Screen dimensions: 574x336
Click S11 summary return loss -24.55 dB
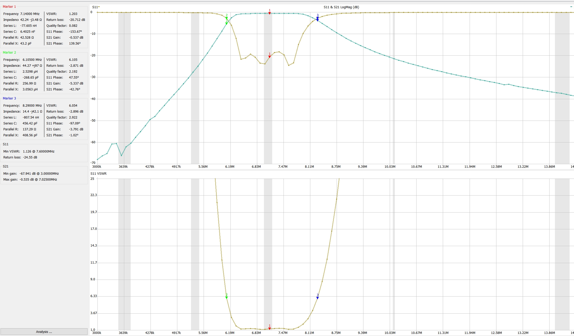click(x=30, y=157)
